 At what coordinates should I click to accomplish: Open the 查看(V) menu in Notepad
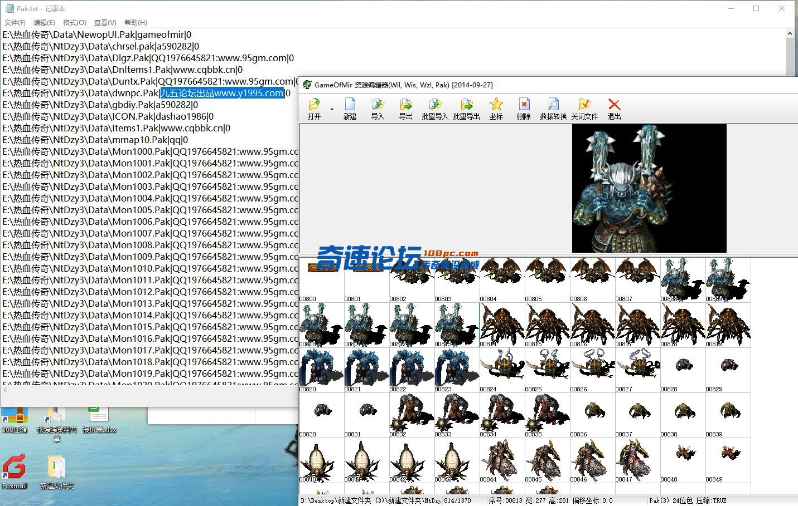click(105, 23)
